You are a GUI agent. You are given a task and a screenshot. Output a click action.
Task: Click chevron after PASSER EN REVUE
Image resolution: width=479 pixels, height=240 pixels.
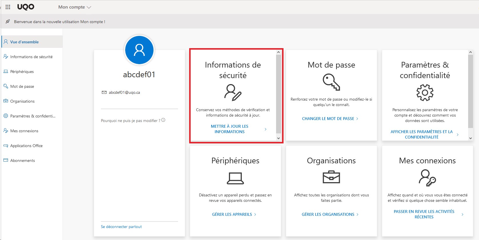tap(463, 214)
